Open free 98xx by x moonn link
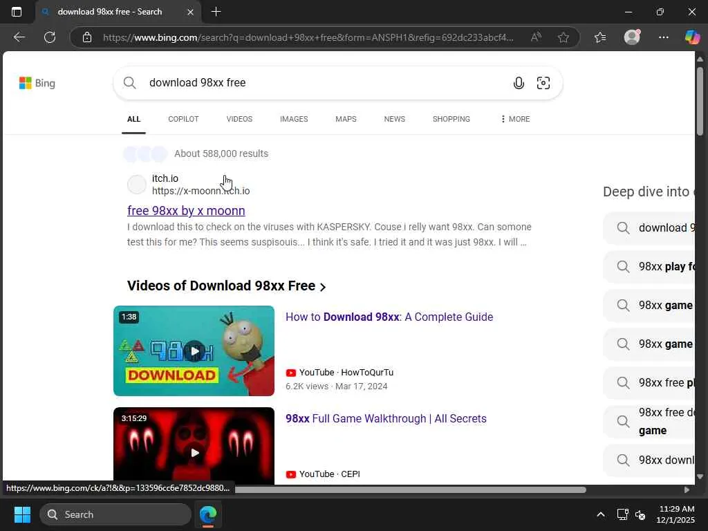 tap(186, 211)
